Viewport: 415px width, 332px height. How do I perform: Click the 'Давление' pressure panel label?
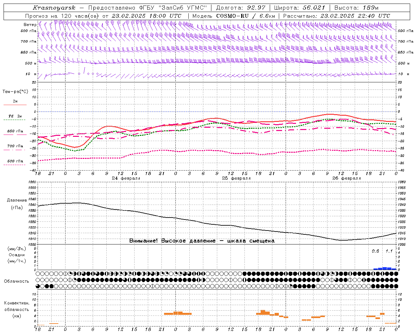(17, 200)
